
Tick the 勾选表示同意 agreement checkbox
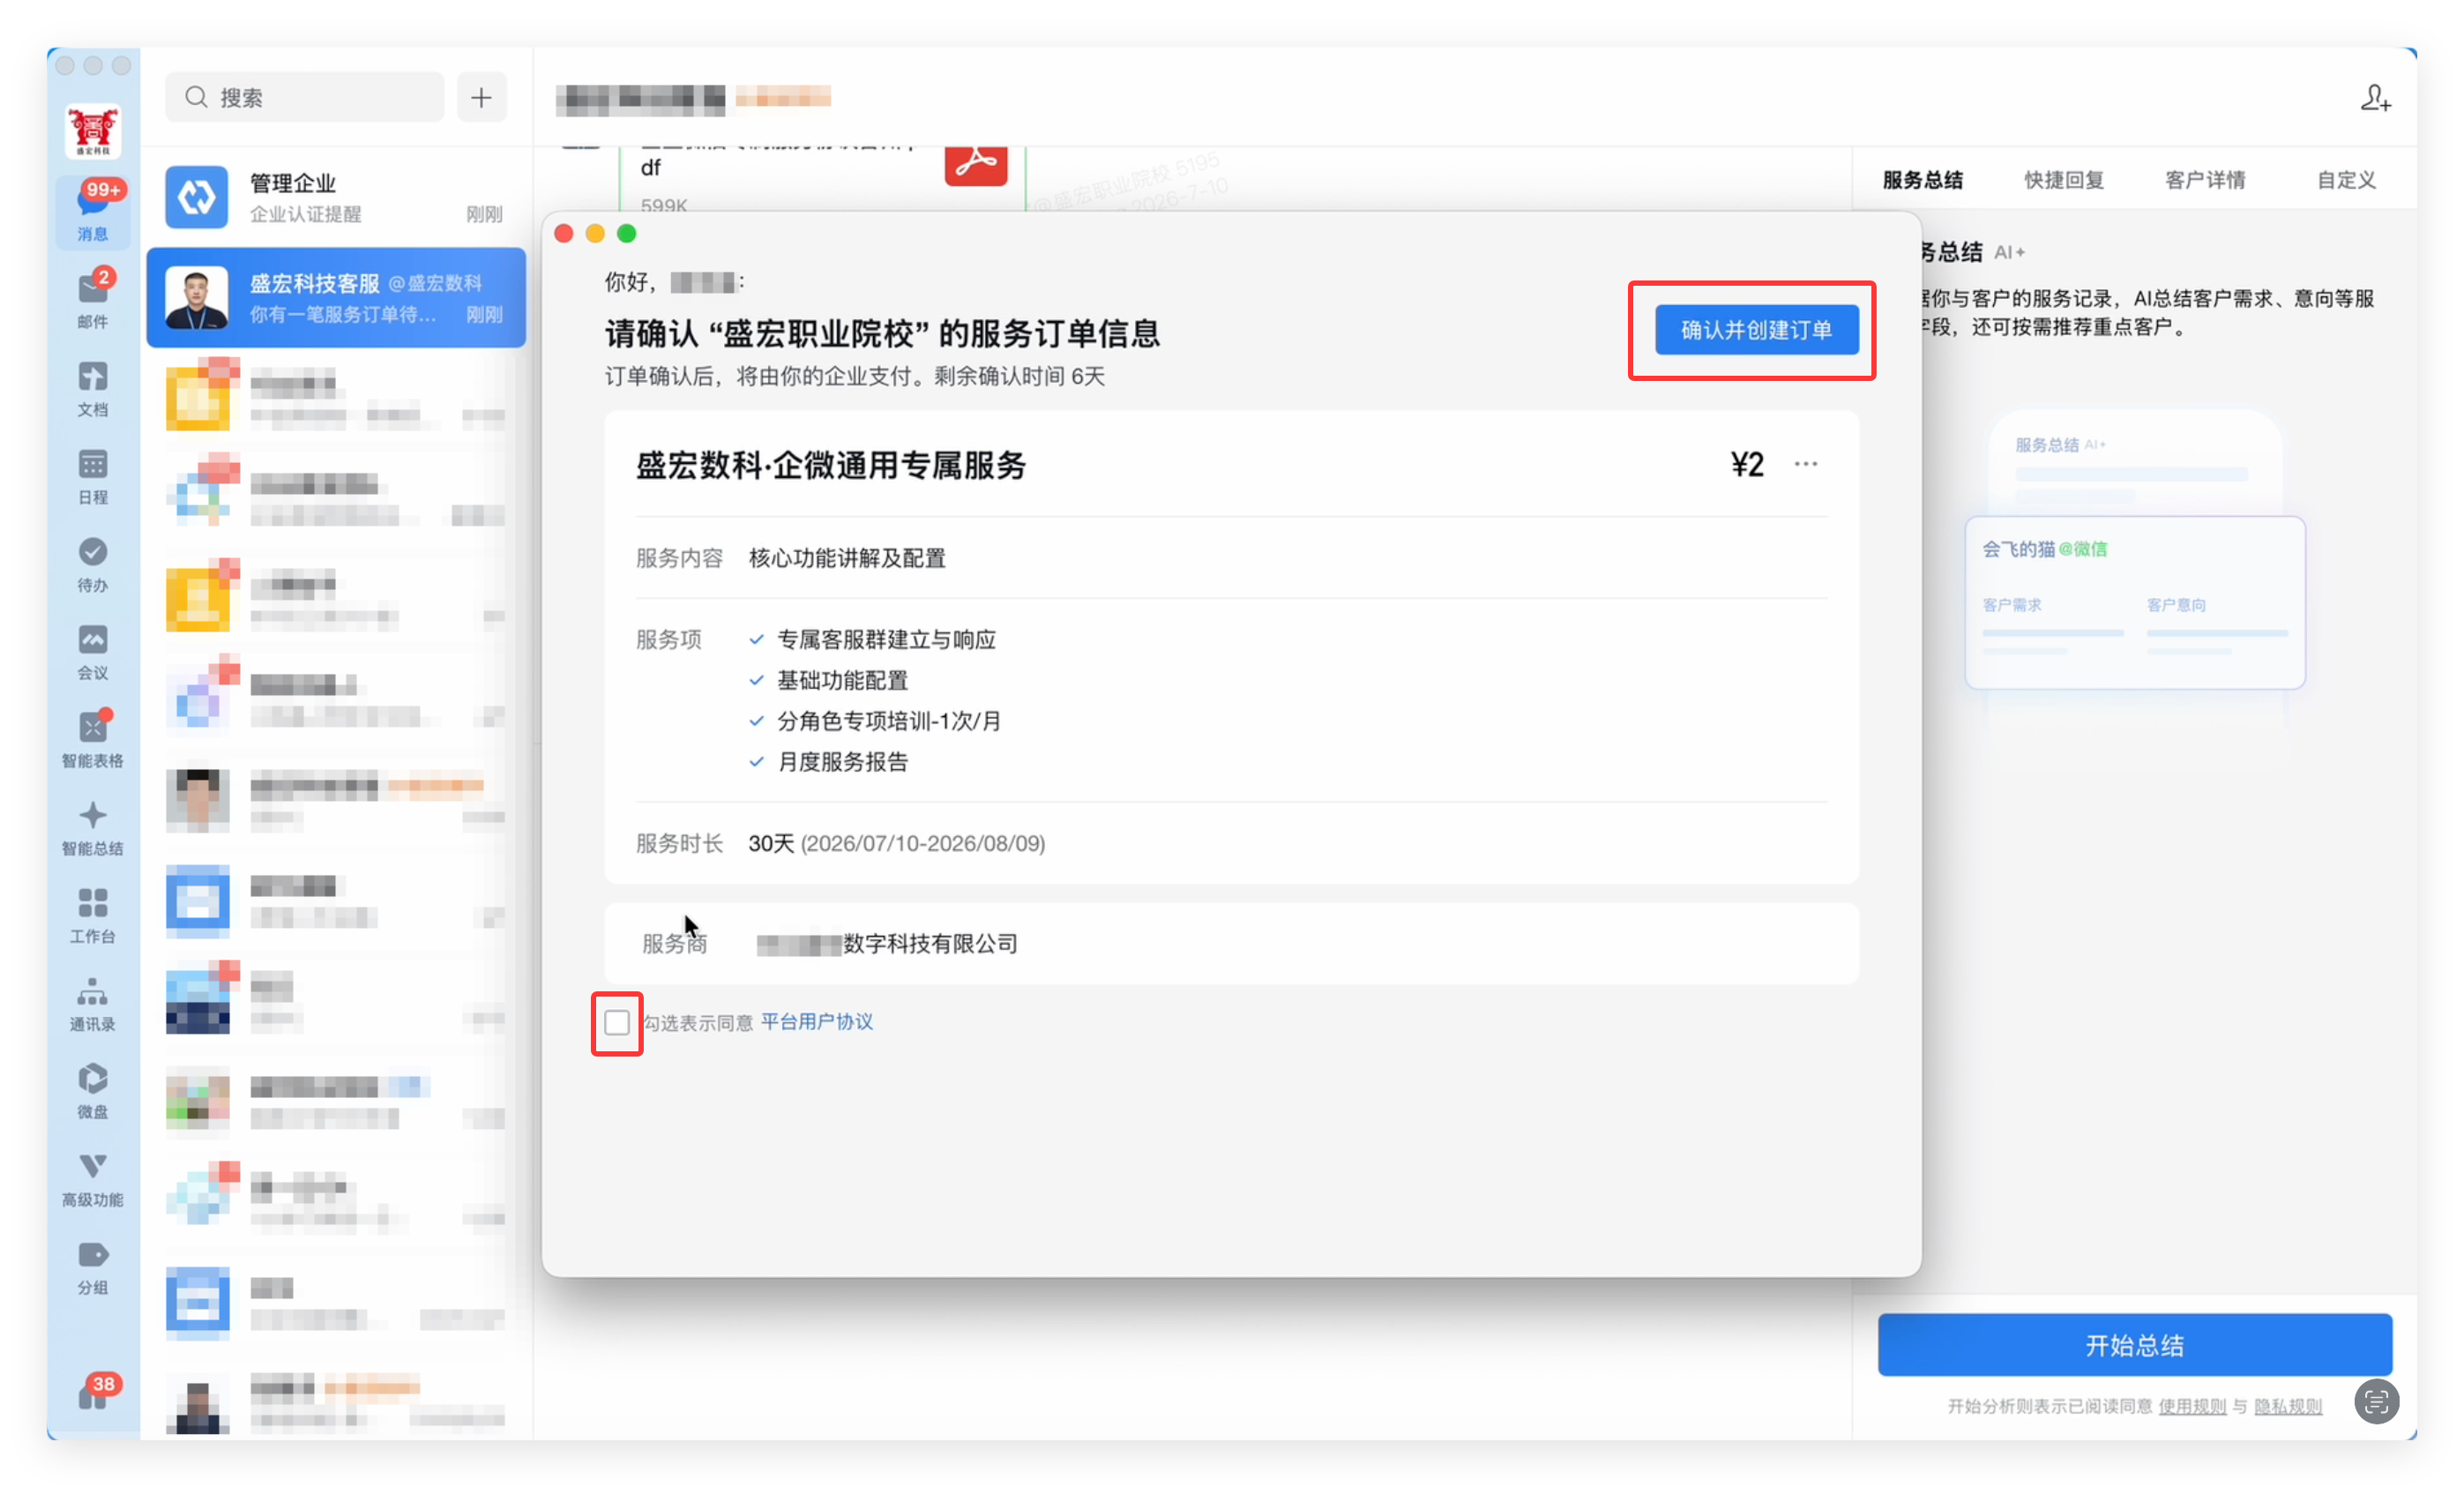pyautogui.click(x=617, y=1022)
